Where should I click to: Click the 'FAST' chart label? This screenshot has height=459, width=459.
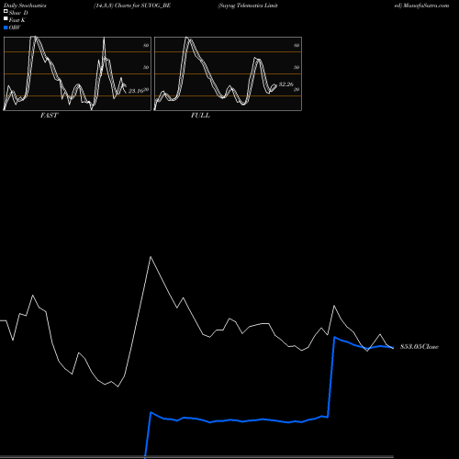pos(49,116)
